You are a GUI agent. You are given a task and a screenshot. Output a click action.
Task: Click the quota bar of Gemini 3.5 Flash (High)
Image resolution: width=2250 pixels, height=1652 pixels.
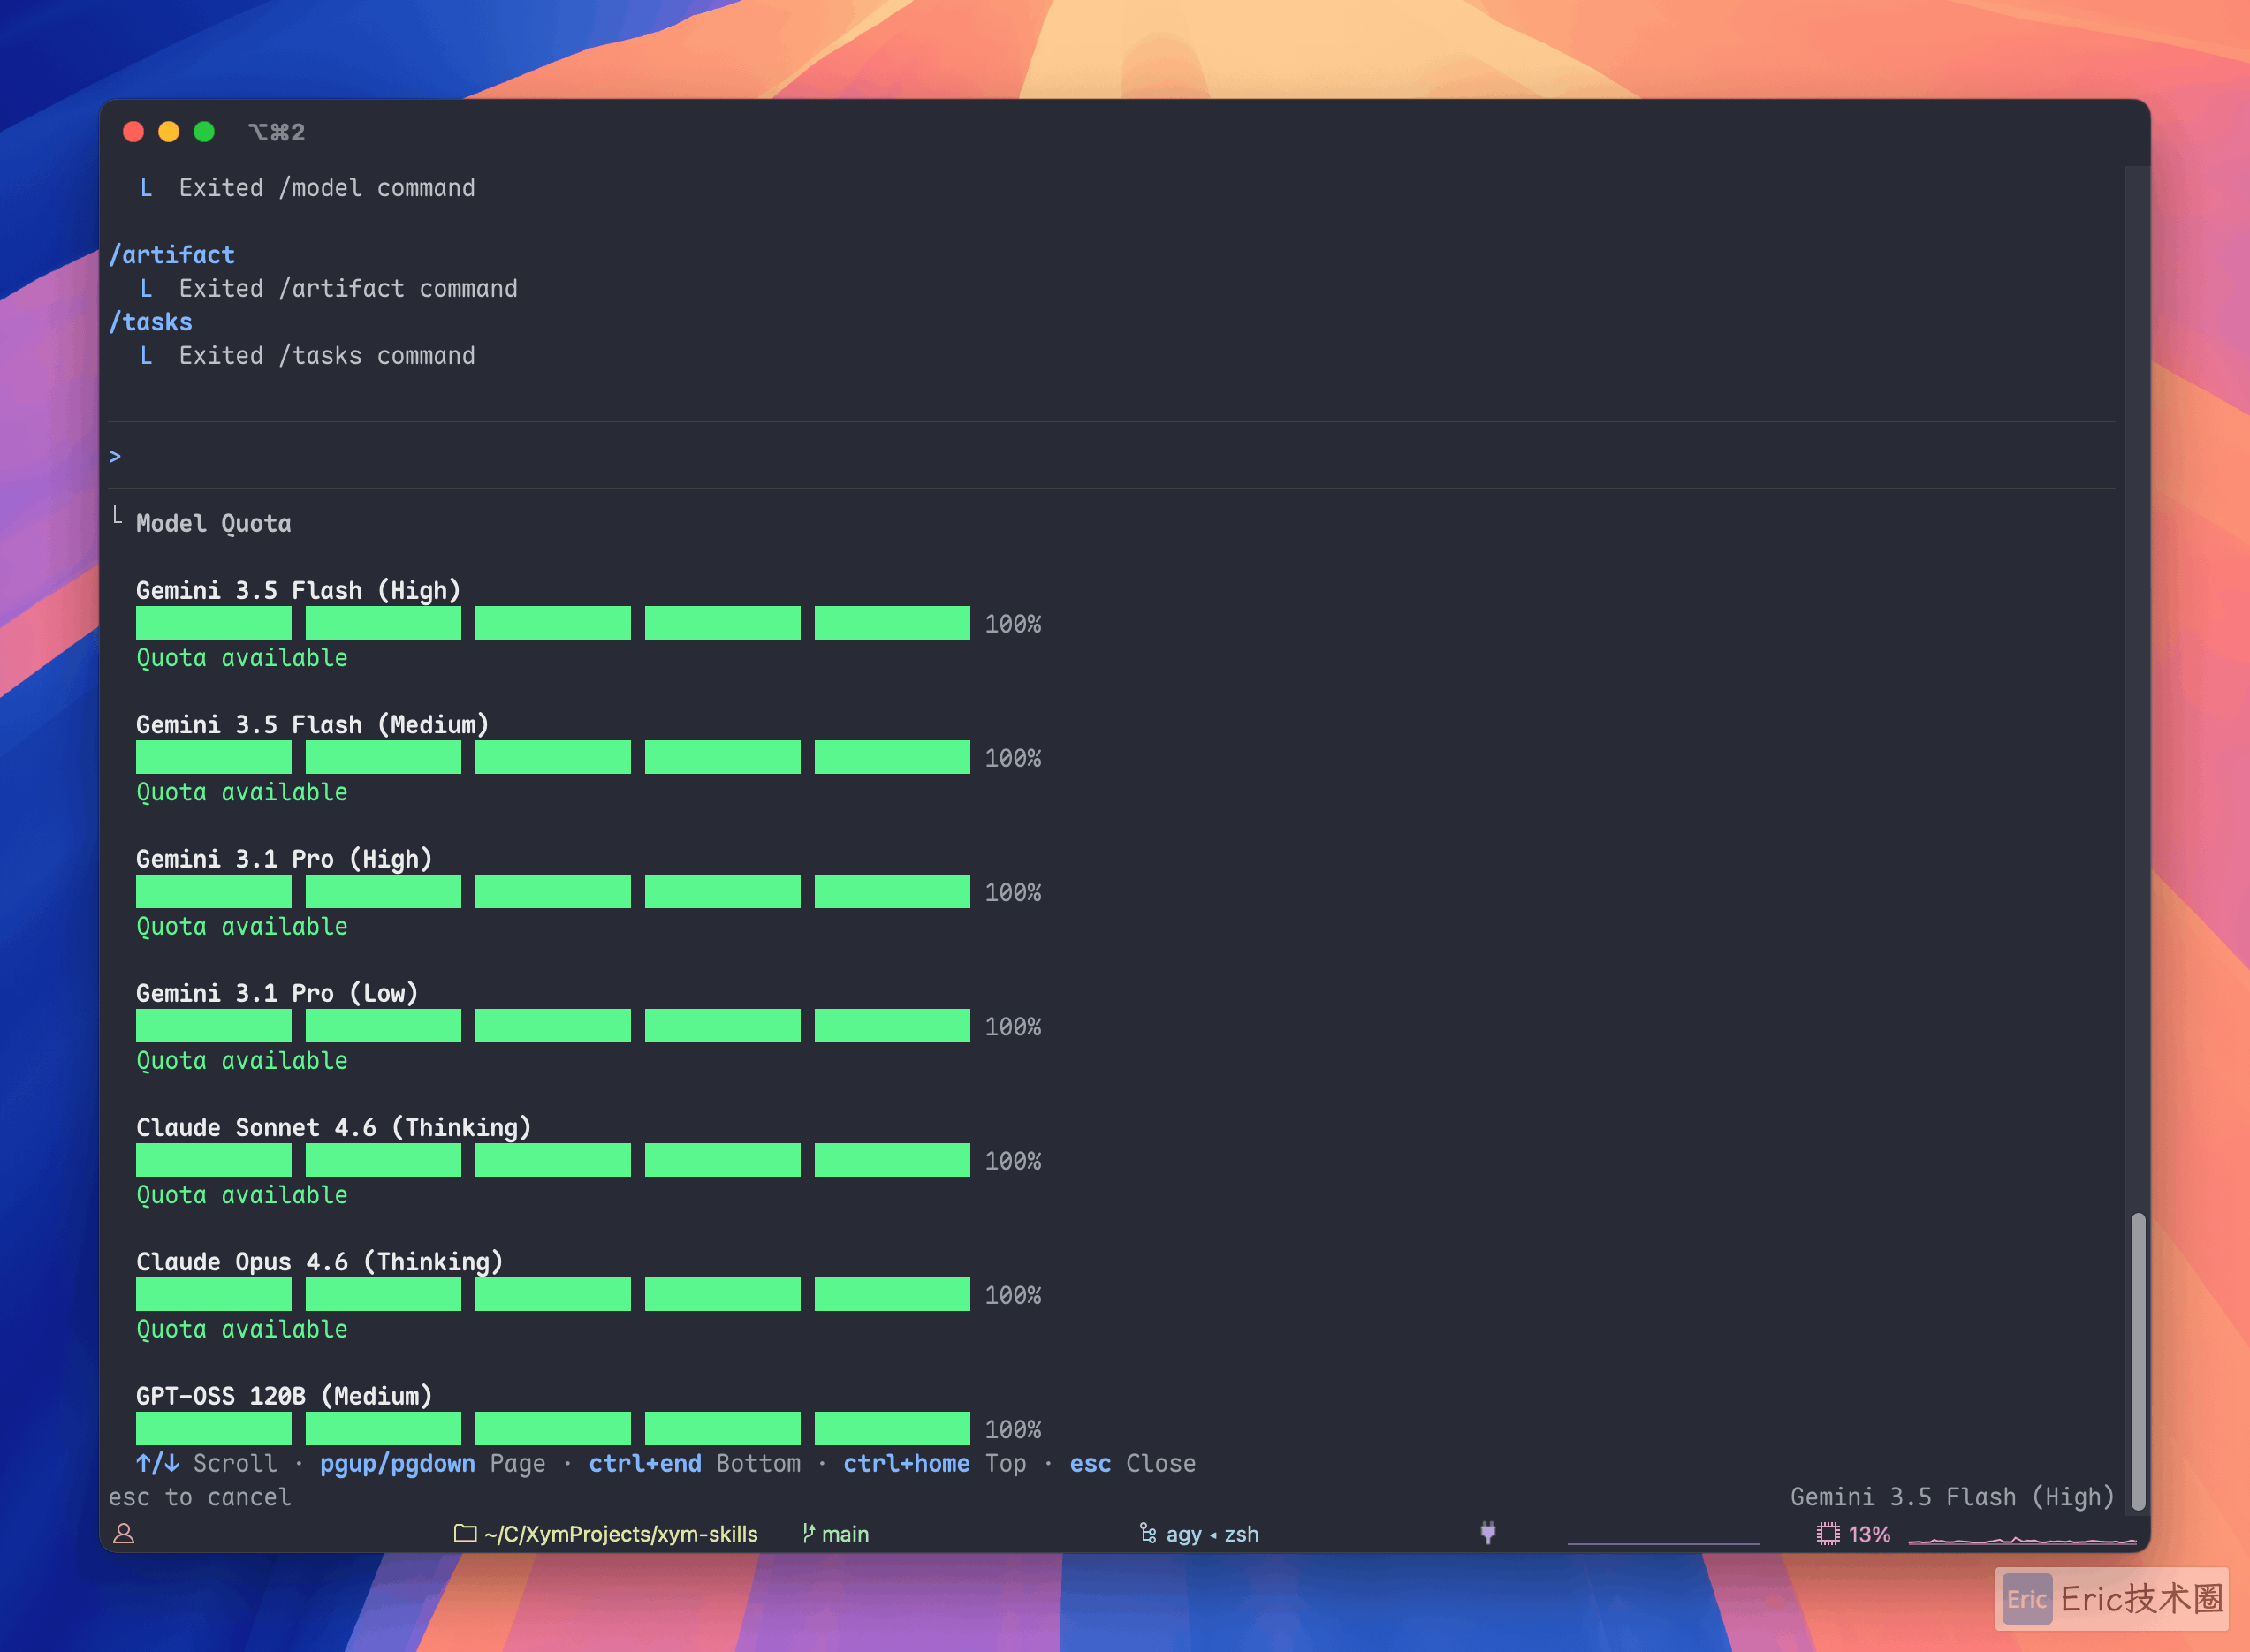click(x=553, y=623)
